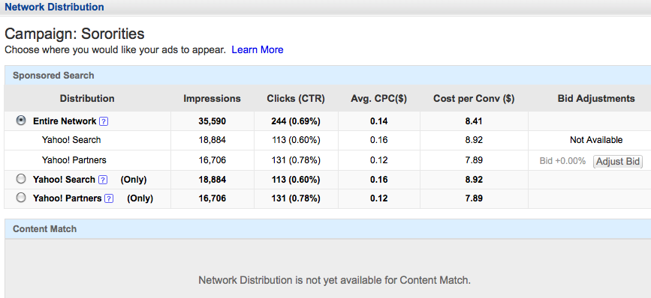Click the bold Entire Network label

(x=65, y=121)
